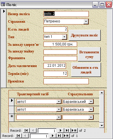
Task: Open empty Страхувальник dropdown in new row
Action: tap(91, 117)
